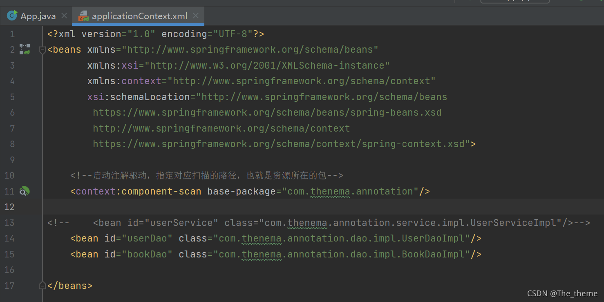
Task: Click xsi:schemaLocation attribute on line 5
Action: pyautogui.click(x=139, y=97)
